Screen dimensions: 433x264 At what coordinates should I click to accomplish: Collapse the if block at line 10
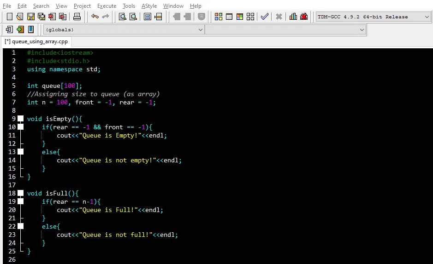point(20,127)
